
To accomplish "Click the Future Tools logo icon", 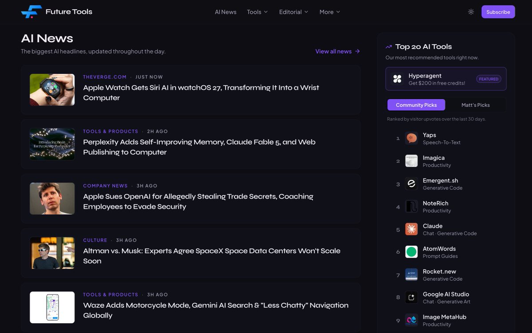I will coord(31,12).
